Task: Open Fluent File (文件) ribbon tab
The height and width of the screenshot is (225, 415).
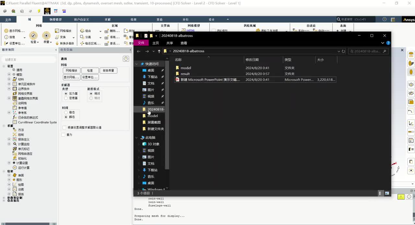Action: click(x=8, y=20)
